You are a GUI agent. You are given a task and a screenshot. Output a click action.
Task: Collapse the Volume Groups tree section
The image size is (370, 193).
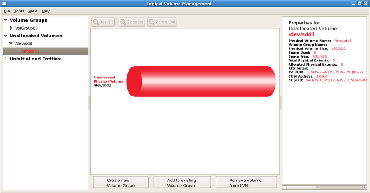[5, 20]
